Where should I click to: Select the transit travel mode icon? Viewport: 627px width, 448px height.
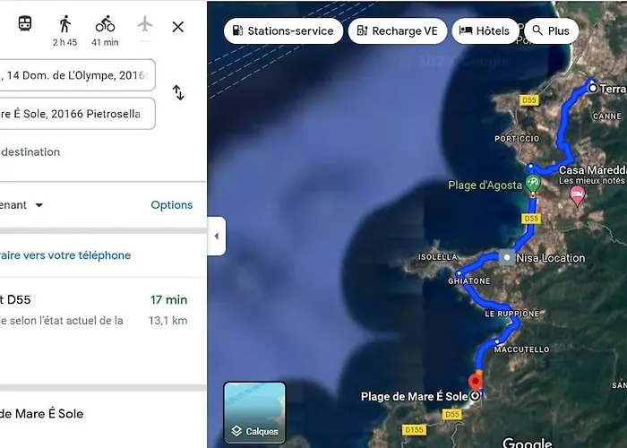point(25,23)
